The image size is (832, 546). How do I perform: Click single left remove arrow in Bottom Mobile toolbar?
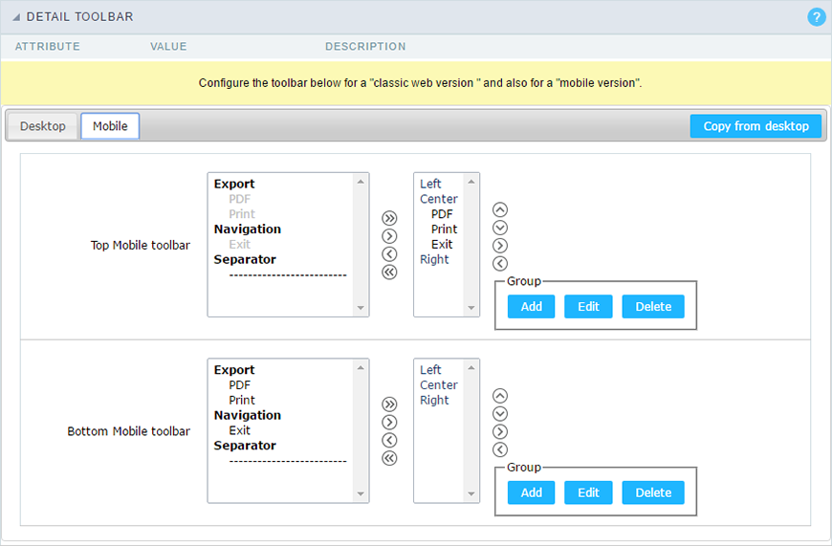[x=389, y=440]
